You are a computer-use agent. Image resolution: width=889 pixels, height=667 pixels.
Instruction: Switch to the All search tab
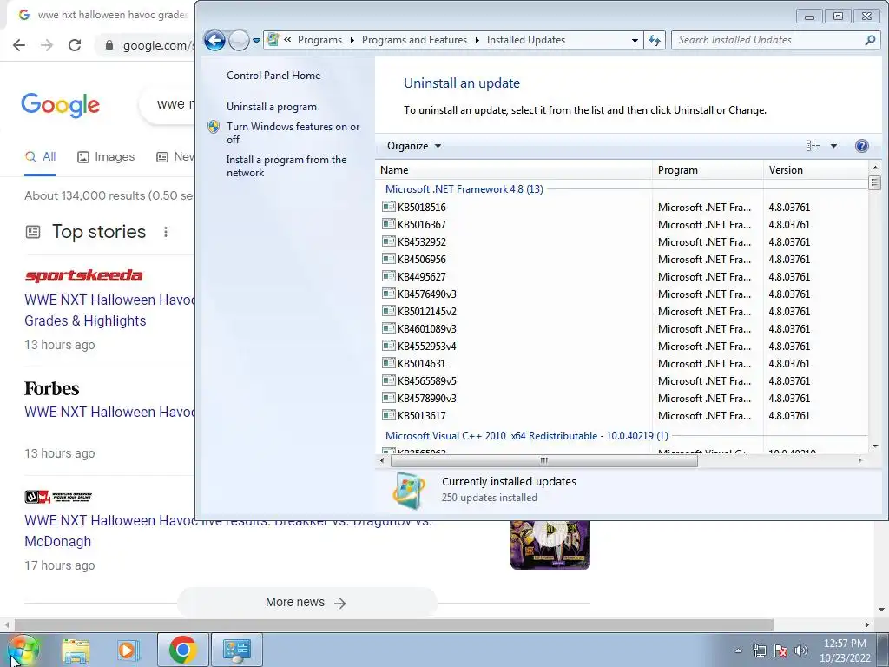(x=40, y=157)
